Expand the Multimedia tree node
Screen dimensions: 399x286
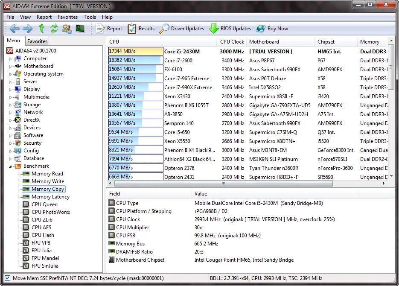coord(10,97)
